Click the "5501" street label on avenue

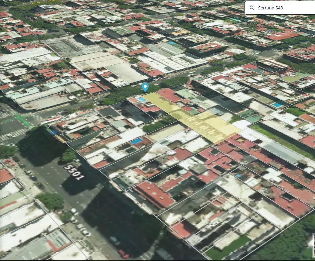(74, 172)
